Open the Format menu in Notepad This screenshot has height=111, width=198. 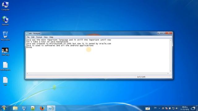[39, 37]
